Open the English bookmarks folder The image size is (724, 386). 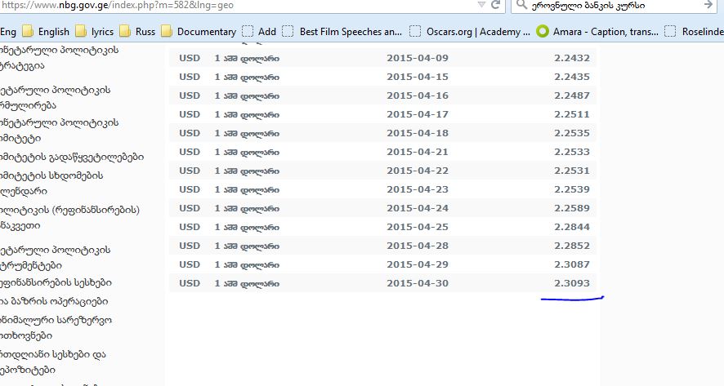click(47, 31)
